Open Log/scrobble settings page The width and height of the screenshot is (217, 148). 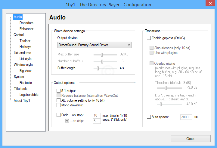click(29, 95)
